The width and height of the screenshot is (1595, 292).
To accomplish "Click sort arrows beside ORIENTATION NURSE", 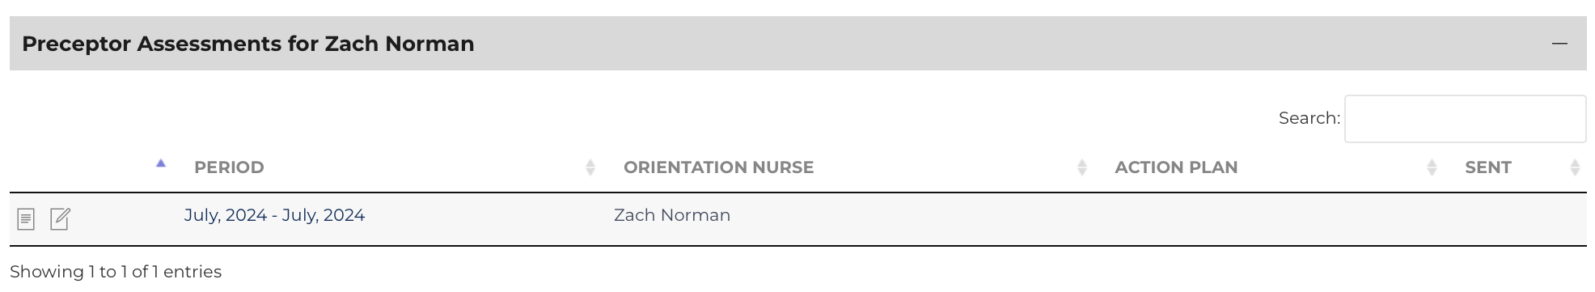I will [1082, 167].
